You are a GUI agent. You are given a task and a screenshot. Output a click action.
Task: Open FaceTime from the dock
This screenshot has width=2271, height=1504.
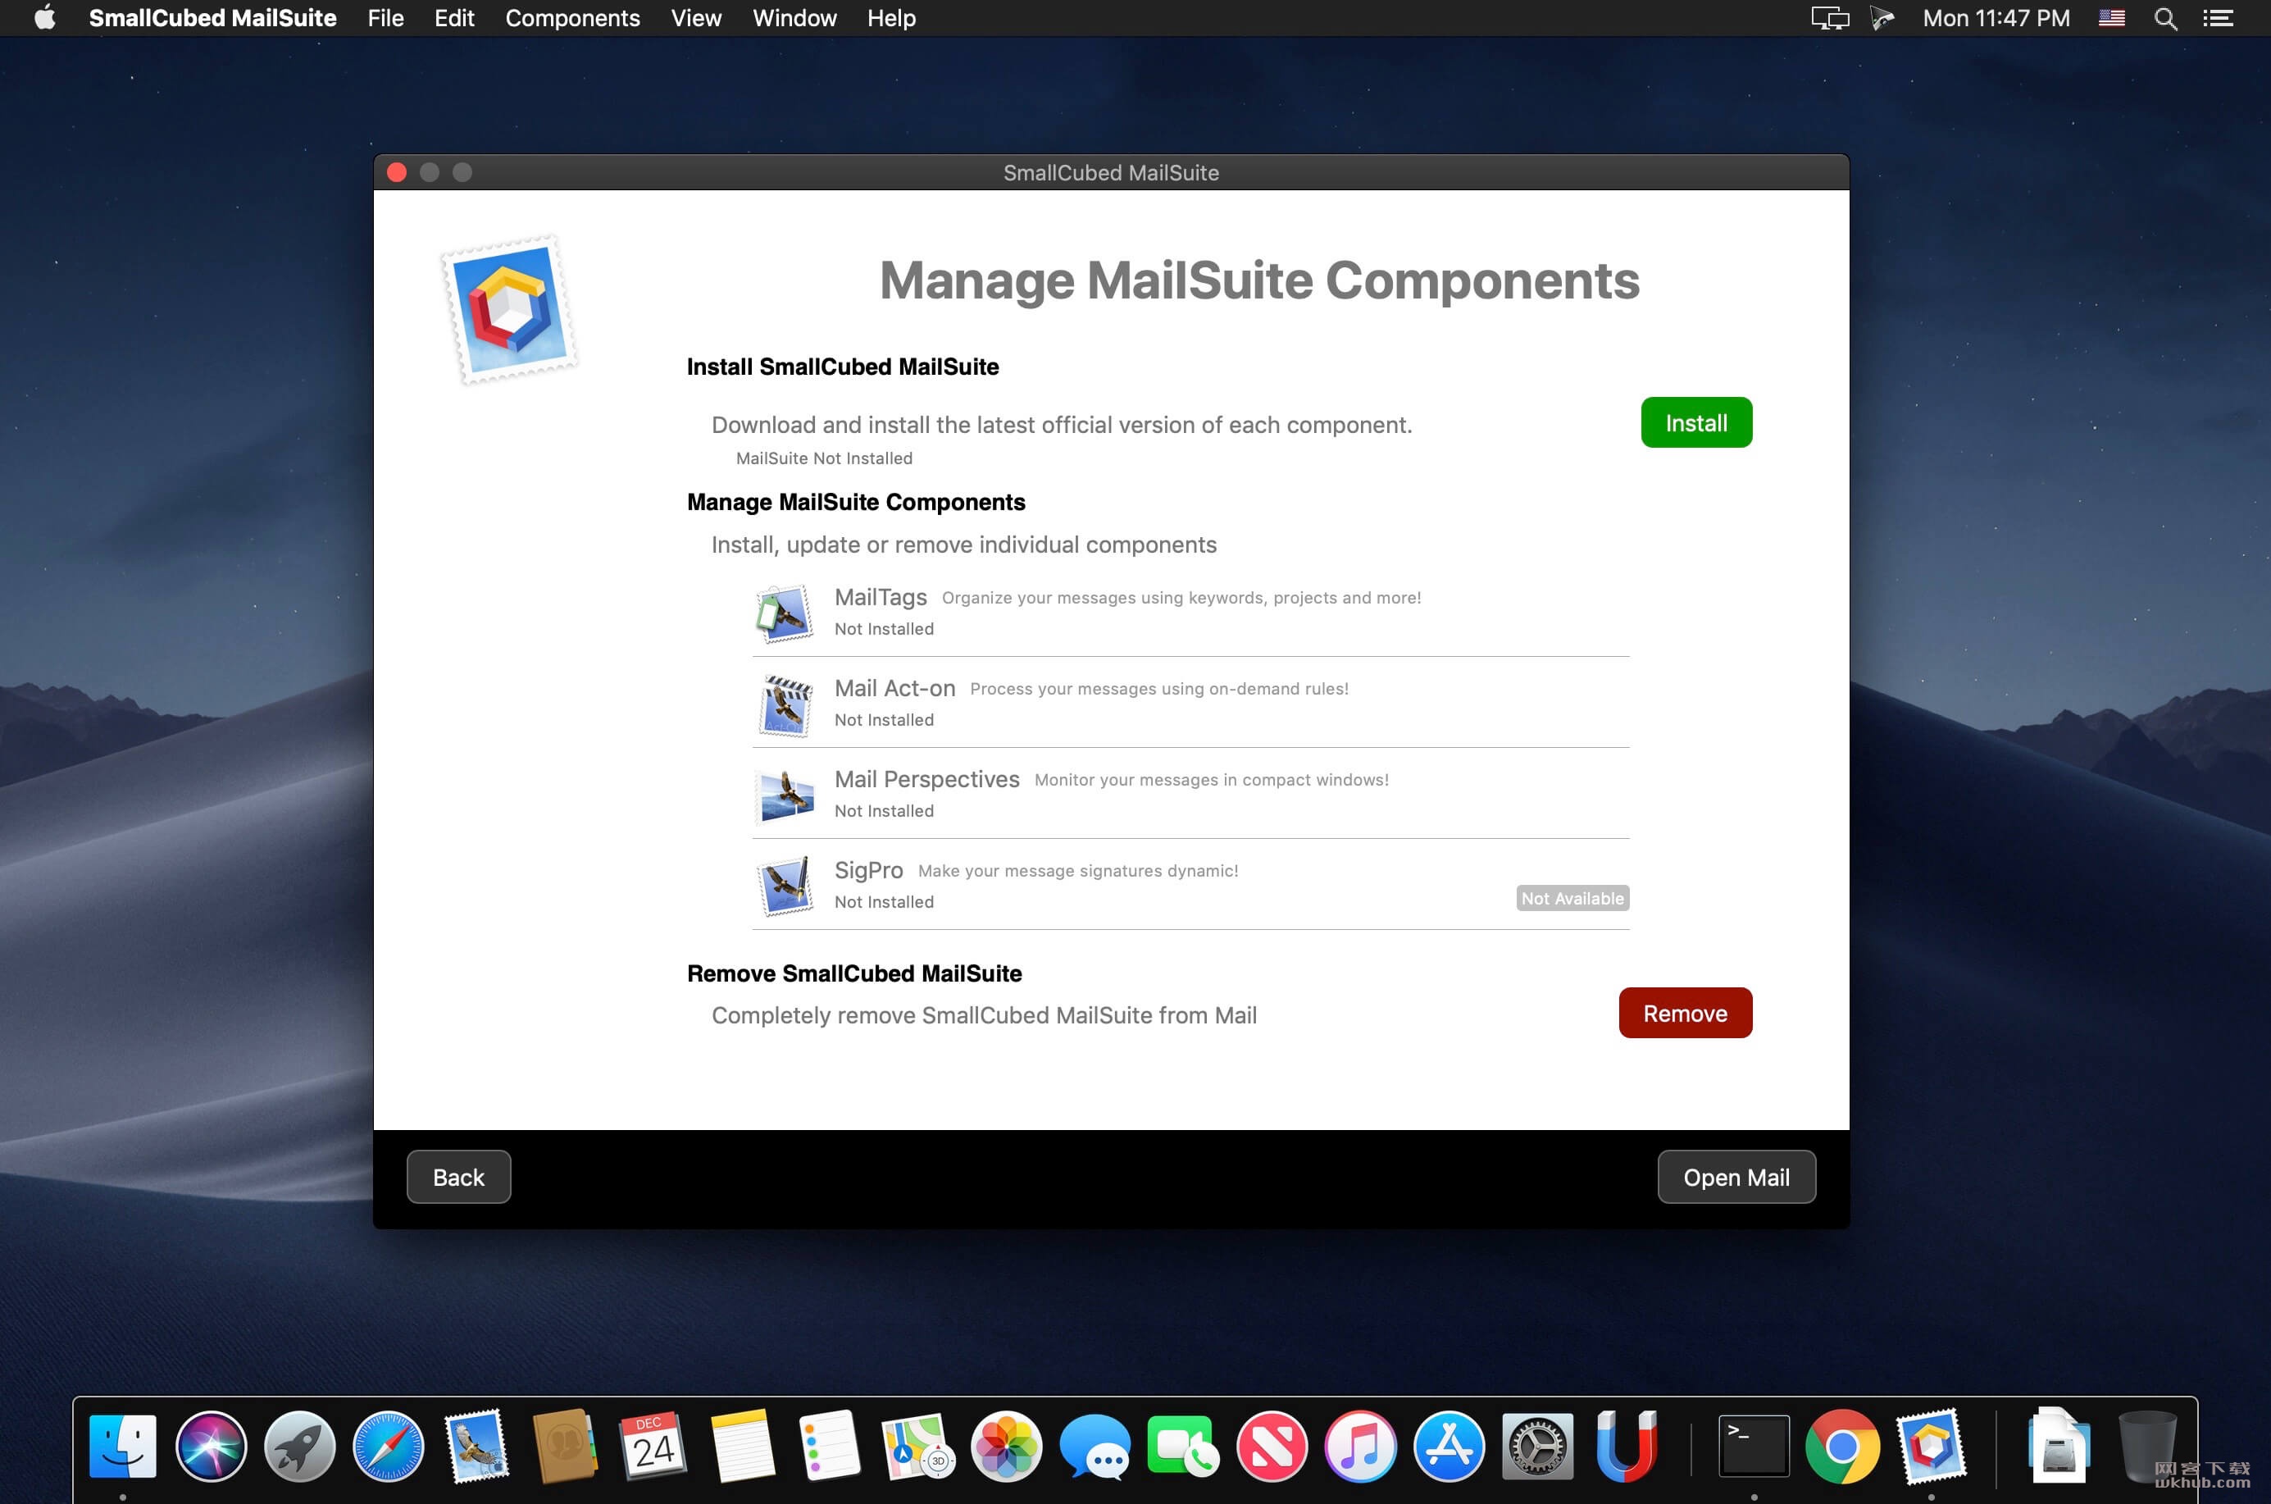[1183, 1446]
